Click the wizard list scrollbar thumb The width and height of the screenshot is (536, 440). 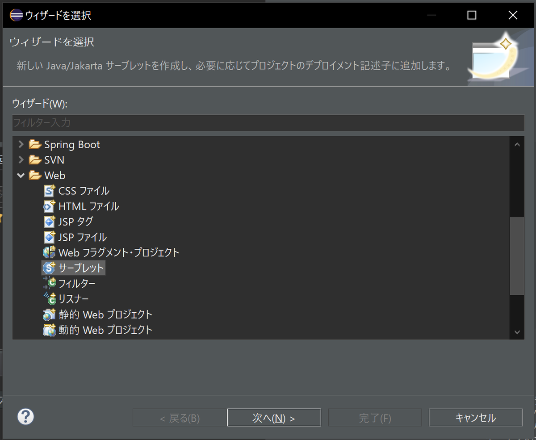[517, 256]
